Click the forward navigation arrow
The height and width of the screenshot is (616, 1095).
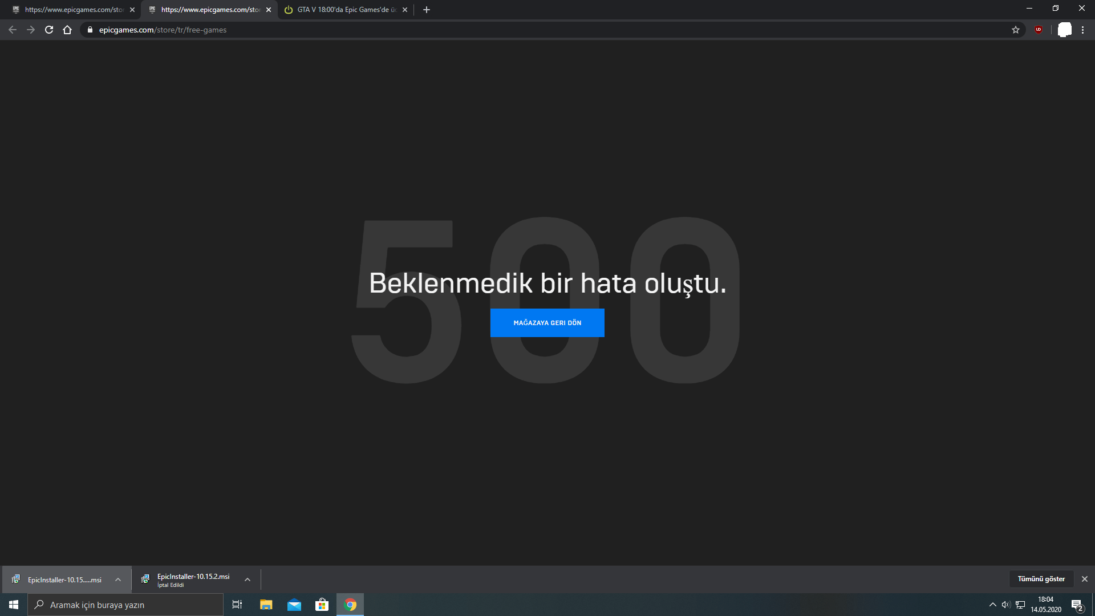coord(30,30)
